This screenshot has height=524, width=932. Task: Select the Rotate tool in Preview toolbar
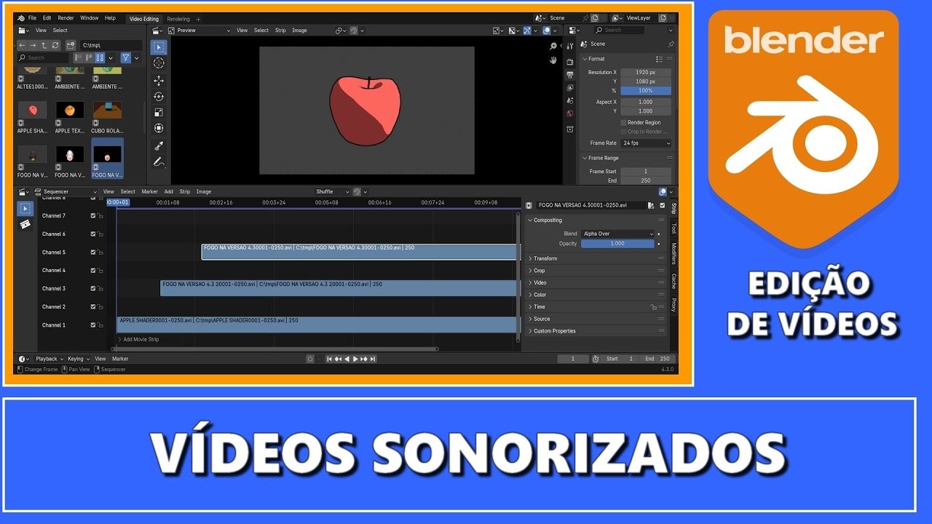pos(159,97)
